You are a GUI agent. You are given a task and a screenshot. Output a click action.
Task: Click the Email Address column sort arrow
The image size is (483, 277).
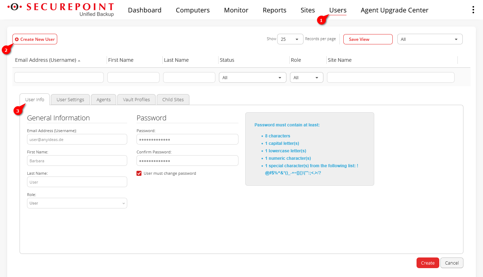[x=79, y=61]
